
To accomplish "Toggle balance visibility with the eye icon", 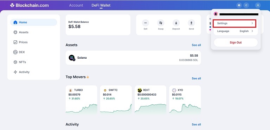I will tap(239, 5).
